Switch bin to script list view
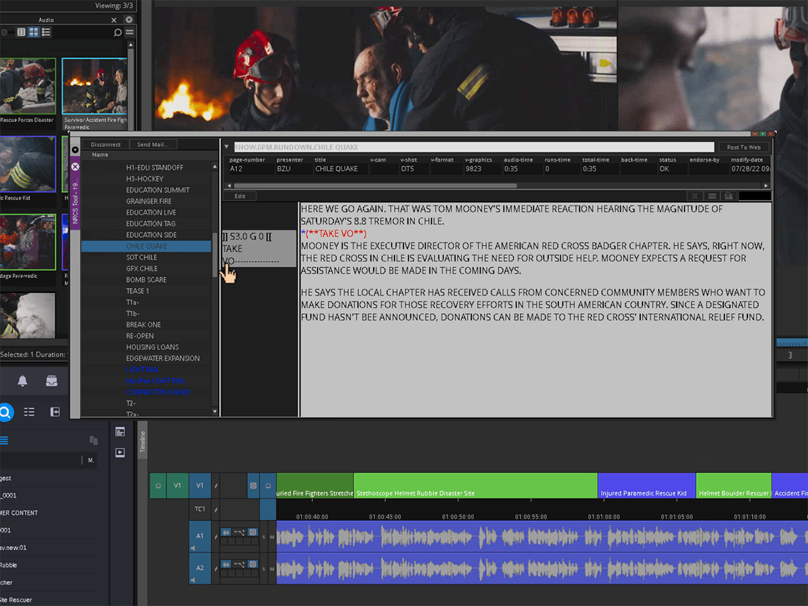 pos(46,32)
